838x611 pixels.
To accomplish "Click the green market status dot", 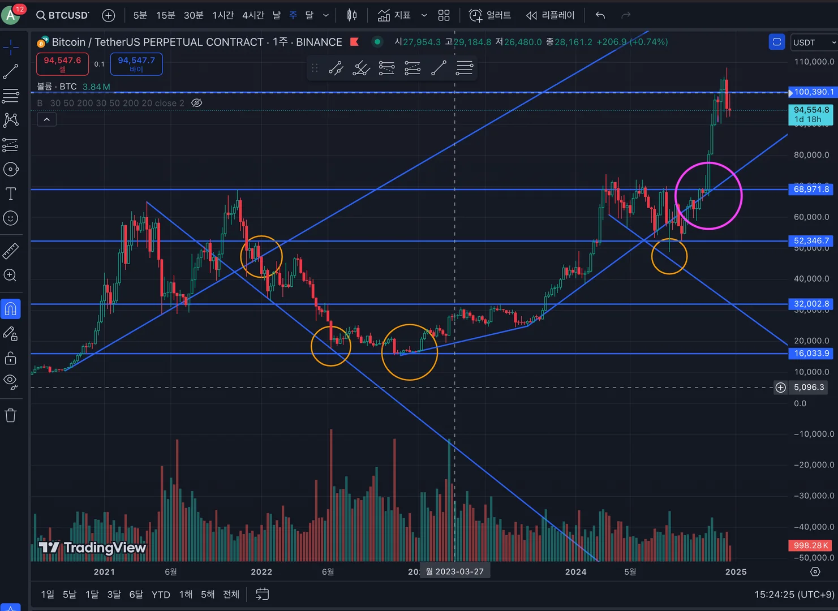I will click(x=377, y=42).
